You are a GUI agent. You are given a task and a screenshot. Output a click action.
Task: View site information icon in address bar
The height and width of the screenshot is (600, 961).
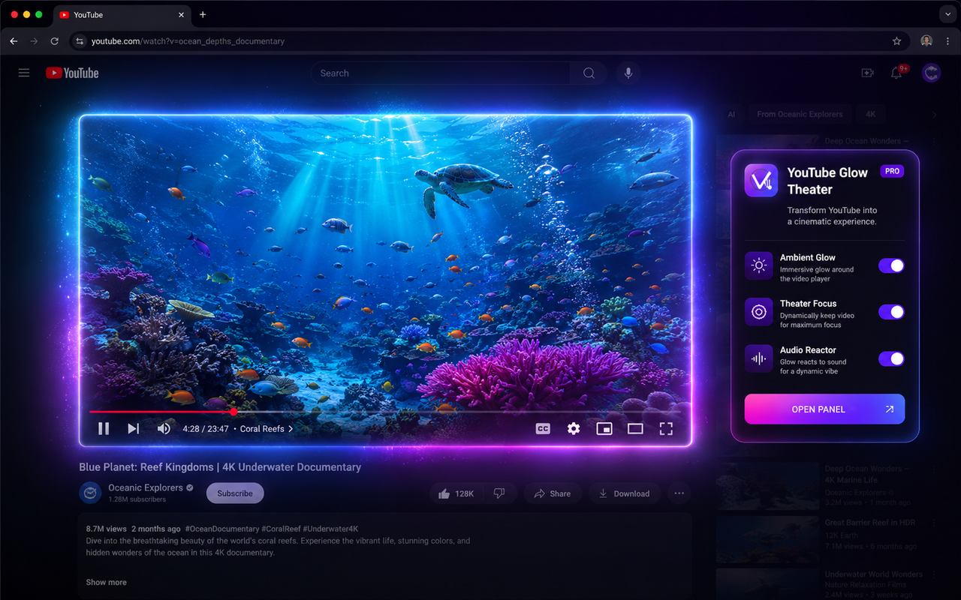tap(80, 41)
